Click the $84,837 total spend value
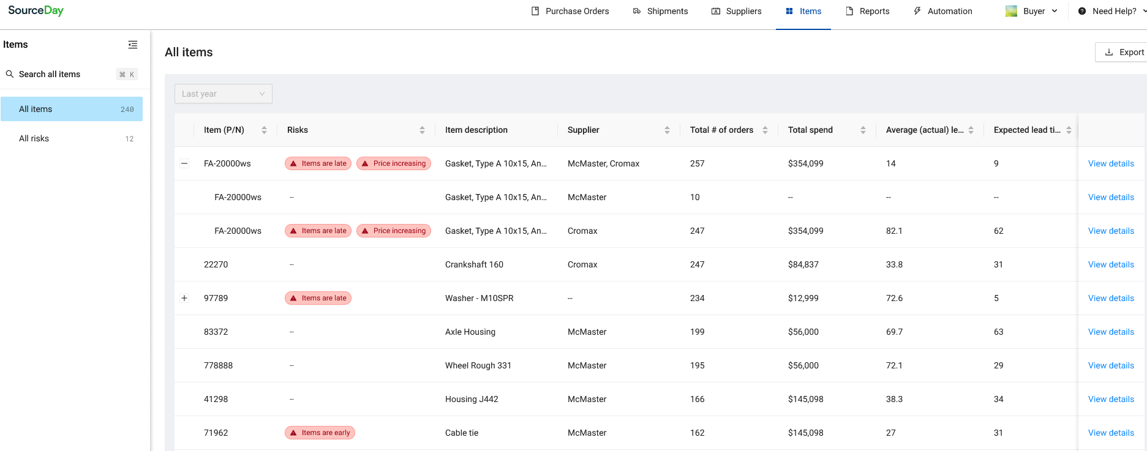 [x=803, y=264]
